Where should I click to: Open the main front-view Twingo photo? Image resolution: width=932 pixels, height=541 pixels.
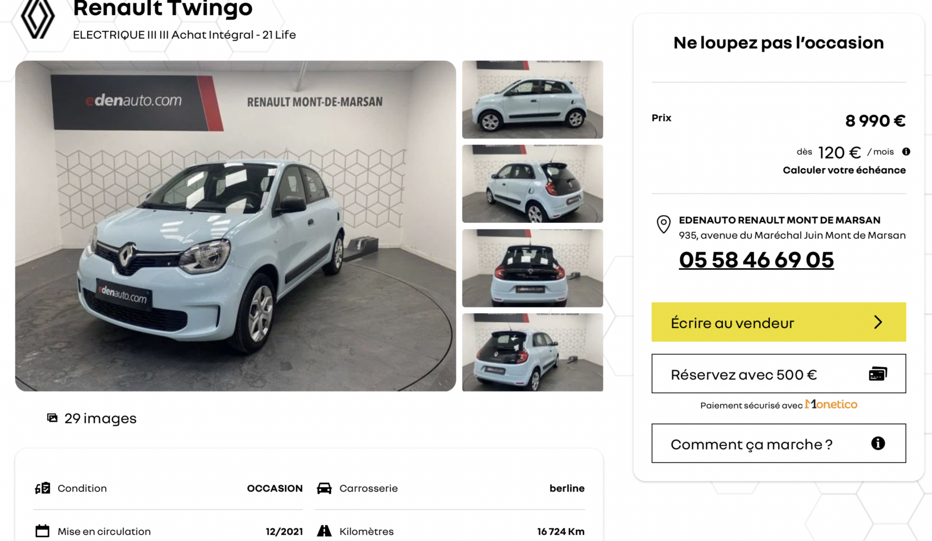point(235,226)
